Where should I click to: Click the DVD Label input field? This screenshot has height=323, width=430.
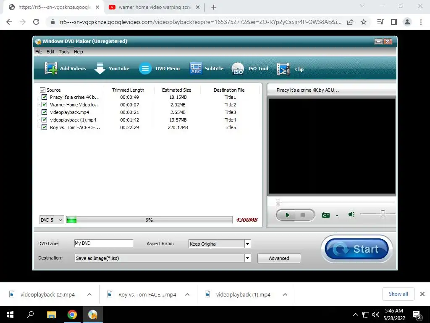[x=104, y=243]
